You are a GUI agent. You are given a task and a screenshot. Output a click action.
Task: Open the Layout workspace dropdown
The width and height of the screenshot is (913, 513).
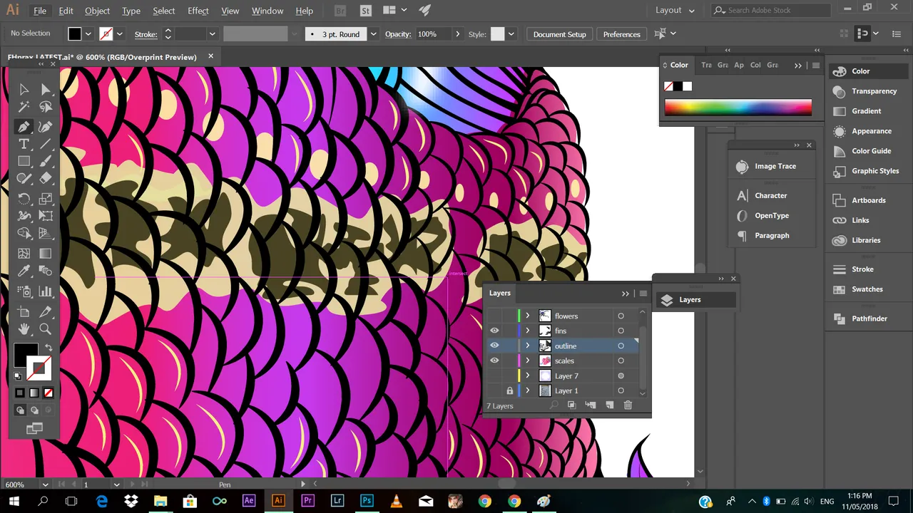[x=675, y=10]
